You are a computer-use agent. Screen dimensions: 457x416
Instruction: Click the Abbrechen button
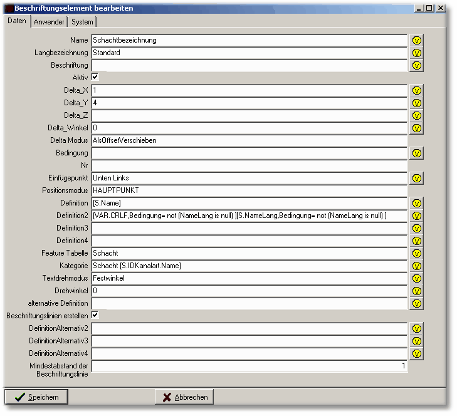point(184,397)
